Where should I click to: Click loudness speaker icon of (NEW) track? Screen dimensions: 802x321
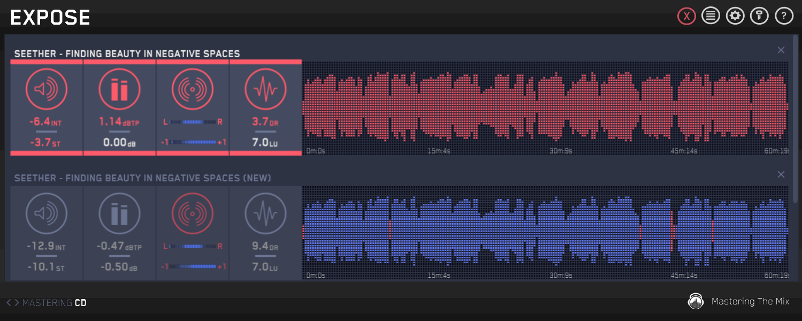pyautogui.click(x=47, y=214)
